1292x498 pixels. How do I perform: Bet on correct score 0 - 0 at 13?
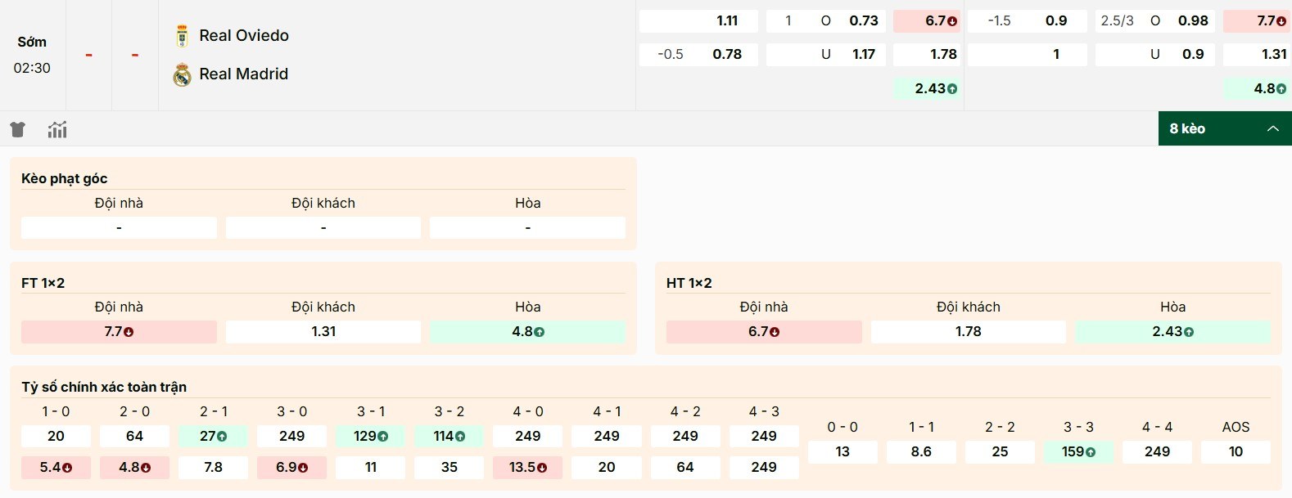click(x=843, y=451)
